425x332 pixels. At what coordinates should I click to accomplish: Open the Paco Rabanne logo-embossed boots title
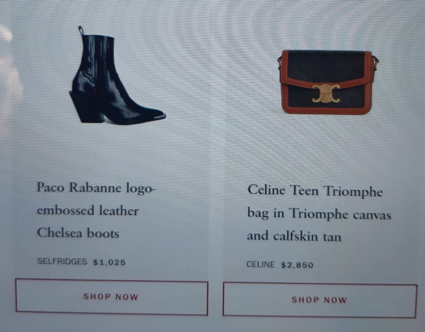click(x=96, y=210)
